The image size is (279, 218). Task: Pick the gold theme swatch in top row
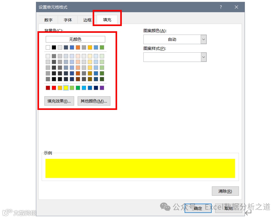90,47
